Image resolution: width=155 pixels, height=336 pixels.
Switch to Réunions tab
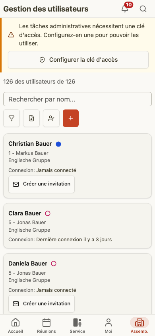46,326
